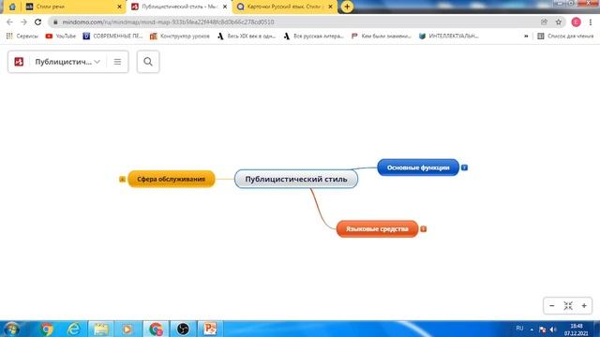Screen dimensions: 600x337
Task: Open PowerPoint from the taskbar
Action: 210,329
